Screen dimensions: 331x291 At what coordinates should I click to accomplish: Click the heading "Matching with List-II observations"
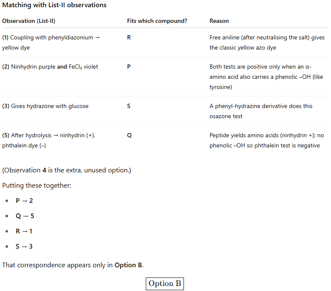click(x=54, y=5)
